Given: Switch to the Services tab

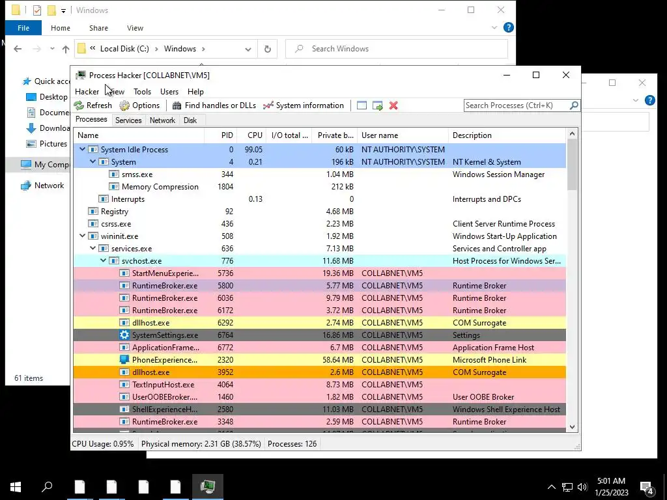Looking at the screenshot, I should pyautogui.click(x=128, y=120).
